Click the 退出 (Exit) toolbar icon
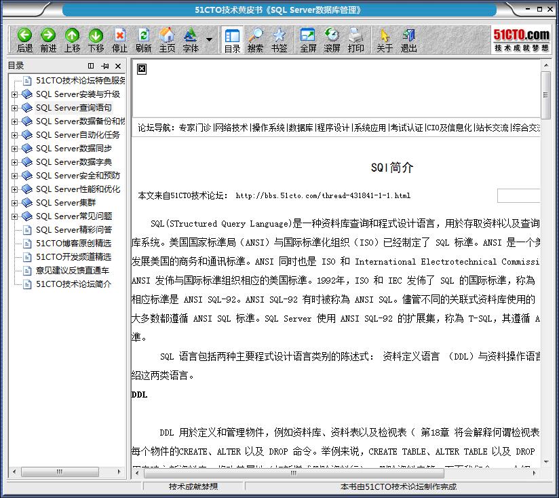 (x=408, y=38)
